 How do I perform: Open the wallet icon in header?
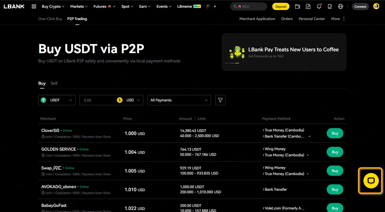[297, 6]
